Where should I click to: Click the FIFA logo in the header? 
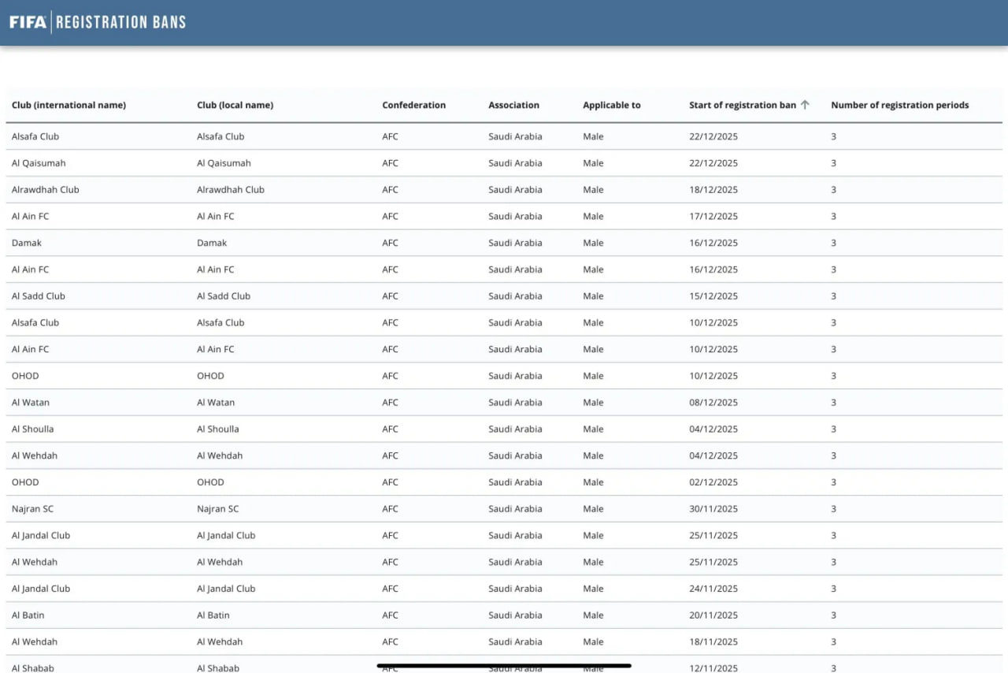pyautogui.click(x=28, y=22)
